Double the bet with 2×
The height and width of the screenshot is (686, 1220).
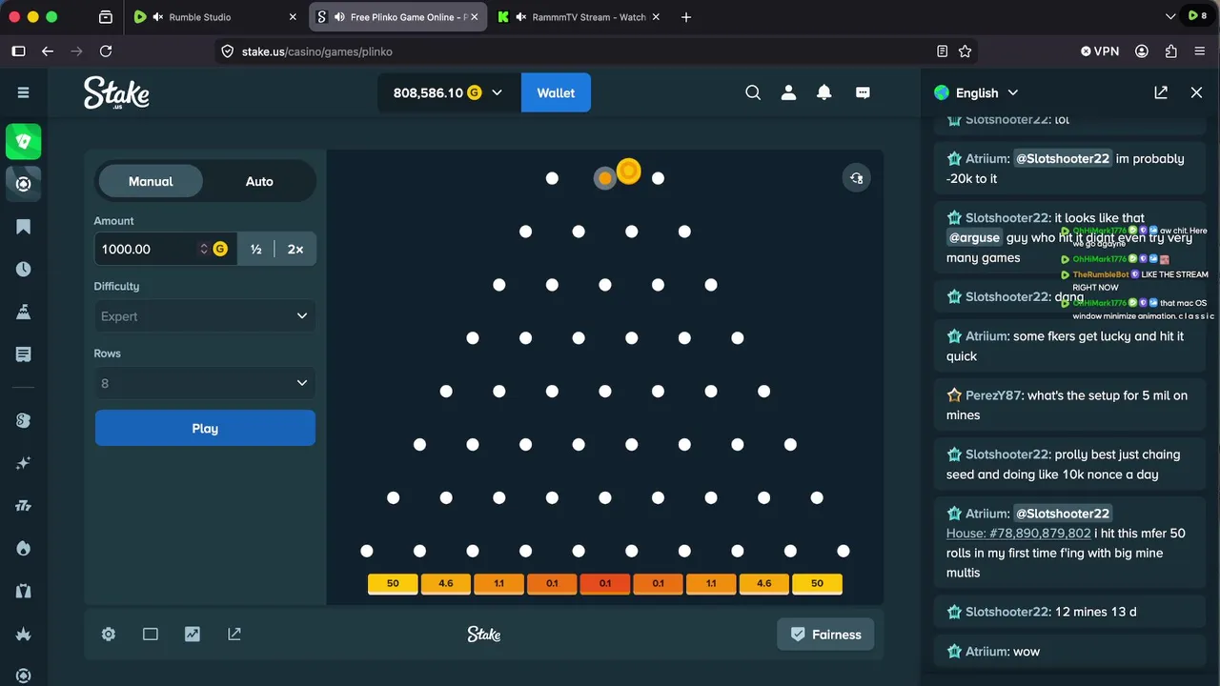coord(295,249)
